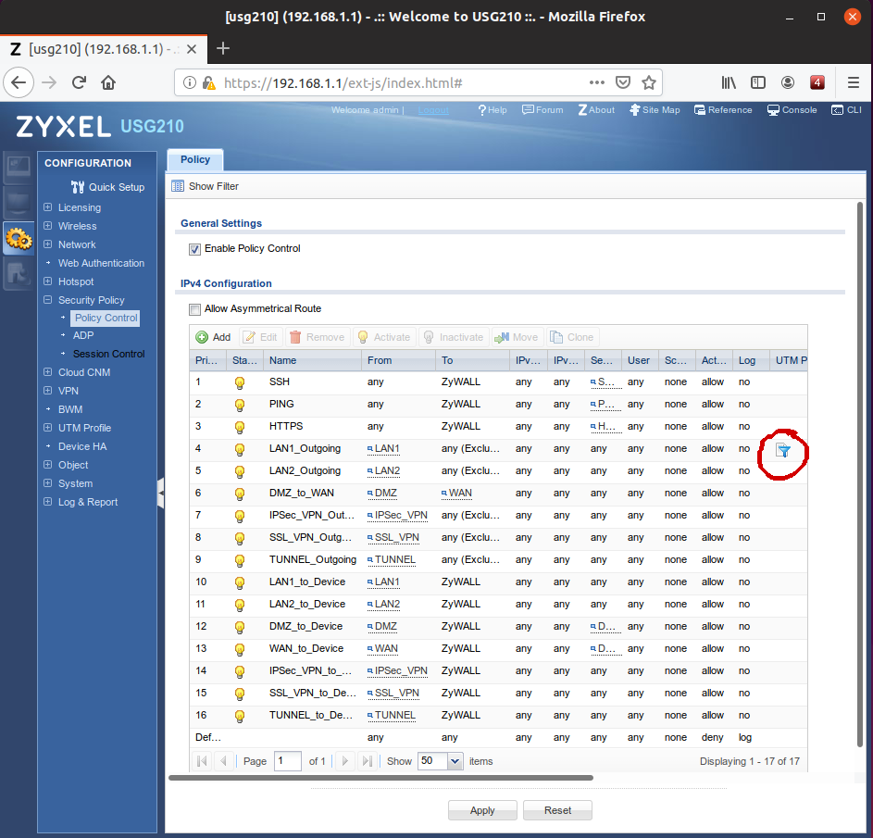Click the Show Filter table icon

[178, 186]
